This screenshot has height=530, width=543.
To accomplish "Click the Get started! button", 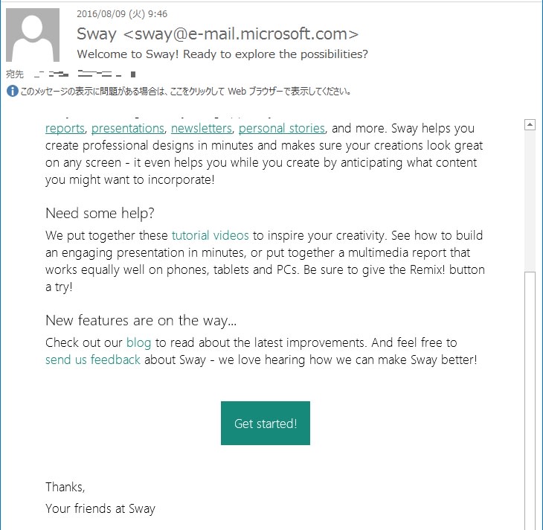I will [266, 423].
